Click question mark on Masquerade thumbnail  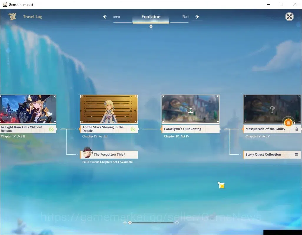point(272,109)
